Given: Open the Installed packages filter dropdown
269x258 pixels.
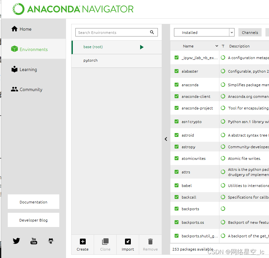Looking at the screenshot, I should pyautogui.click(x=204, y=32).
